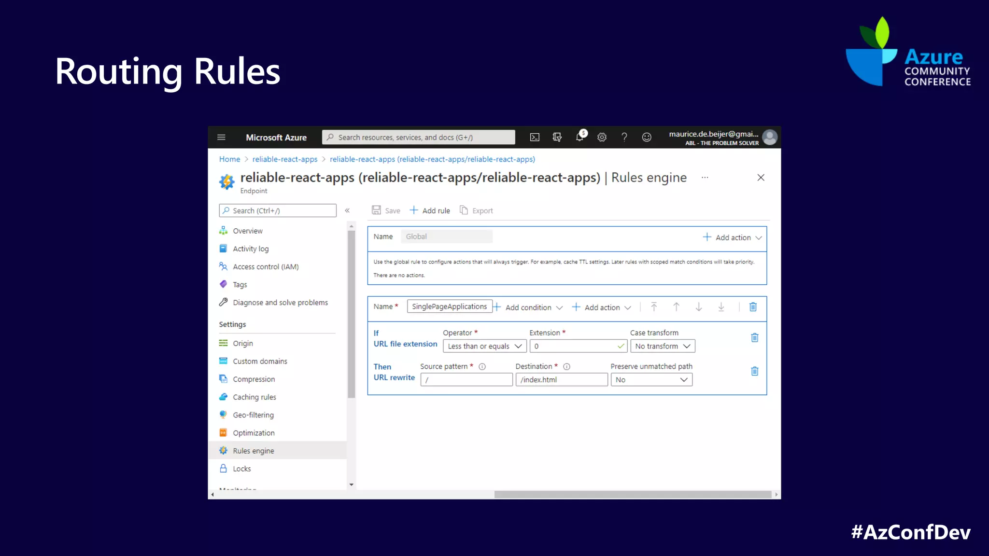Click the Add rule button
989x556 pixels.
(x=430, y=211)
